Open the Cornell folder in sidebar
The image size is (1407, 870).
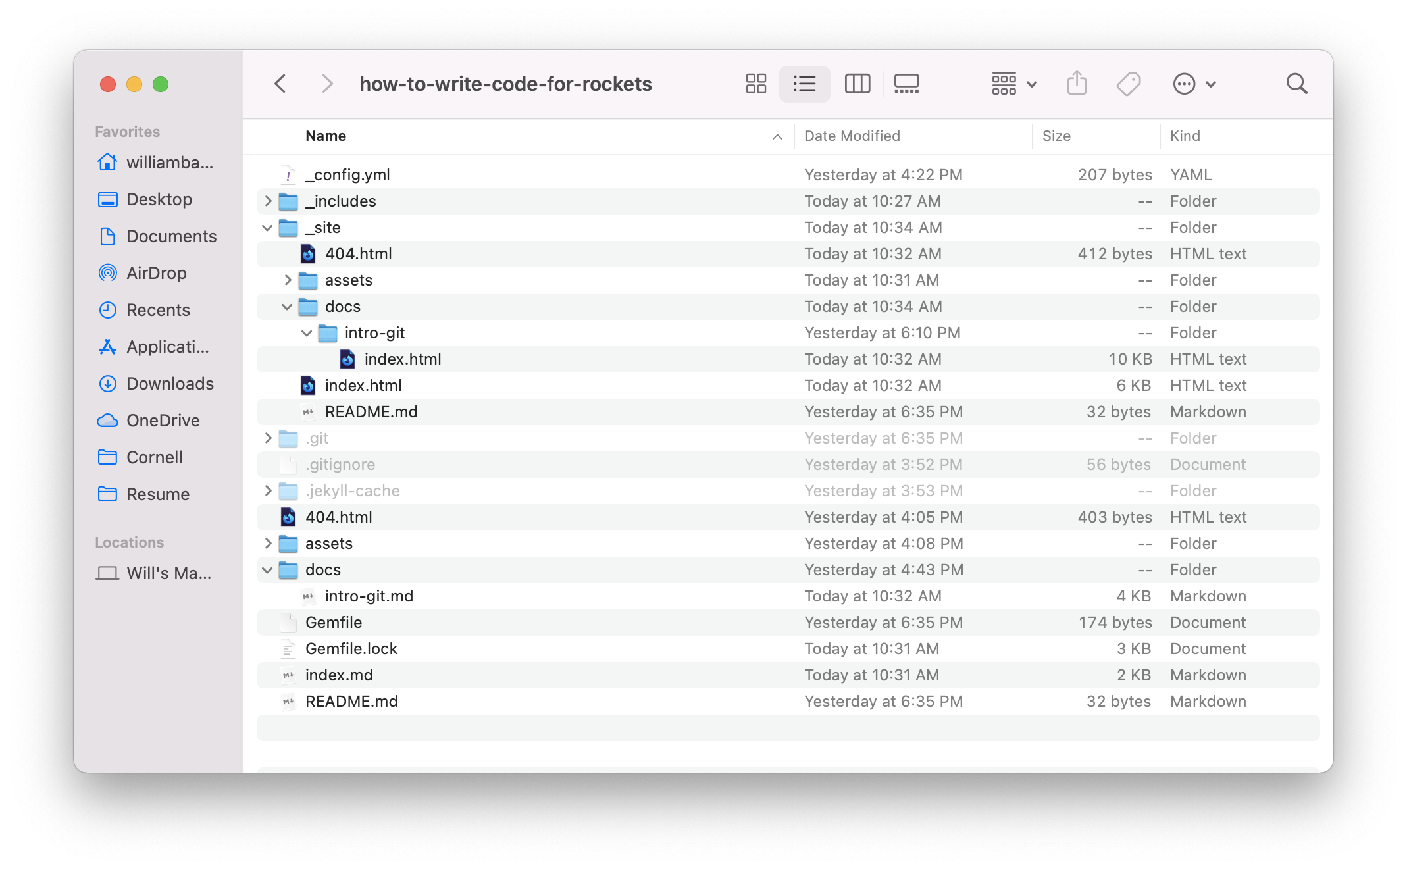click(x=154, y=457)
